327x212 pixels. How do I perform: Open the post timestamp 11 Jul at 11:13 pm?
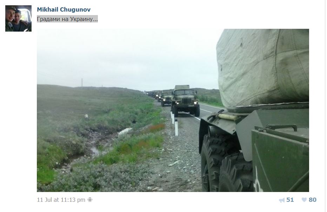(x=61, y=200)
